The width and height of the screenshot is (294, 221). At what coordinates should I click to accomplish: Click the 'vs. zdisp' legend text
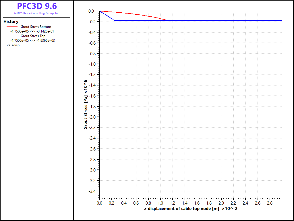pos(13,45)
